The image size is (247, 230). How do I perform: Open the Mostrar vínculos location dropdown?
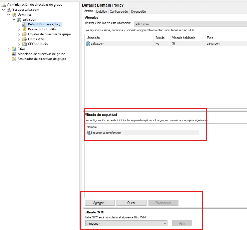pos(190,24)
